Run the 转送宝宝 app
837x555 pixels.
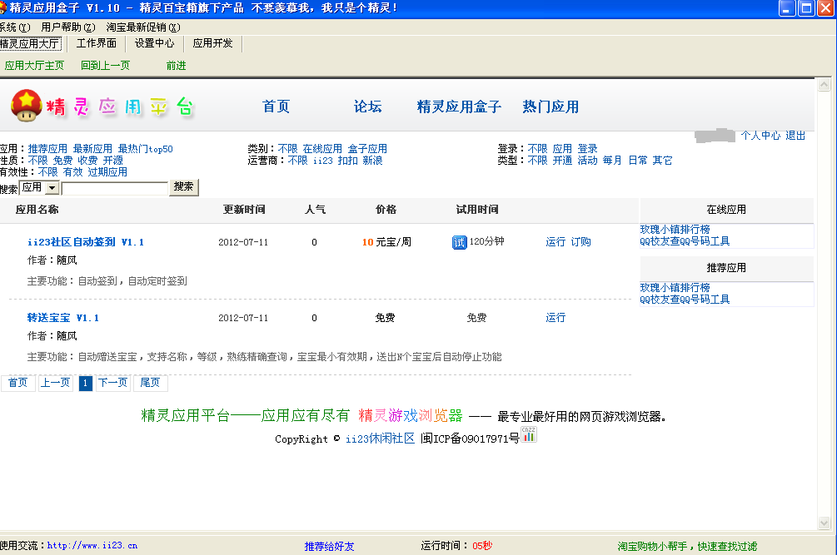(556, 318)
